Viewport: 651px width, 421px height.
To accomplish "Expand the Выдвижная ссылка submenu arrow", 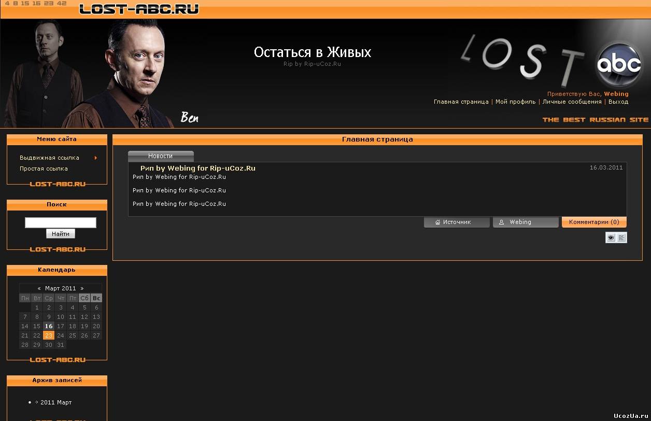I will coord(95,158).
